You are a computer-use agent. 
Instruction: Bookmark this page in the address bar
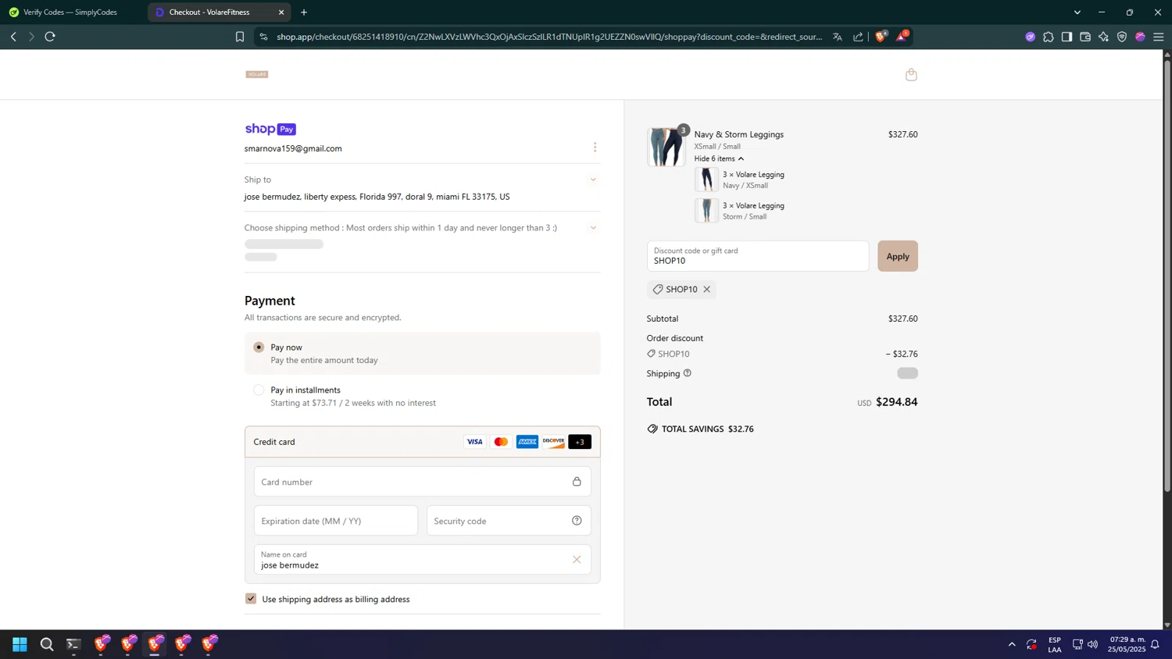click(x=240, y=37)
